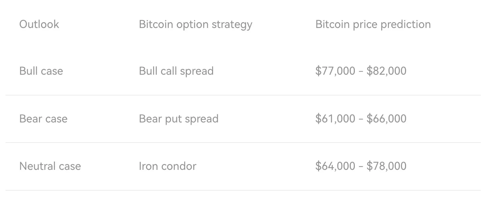The width and height of the screenshot is (489, 206).
Task: Click the $66,000 upper bear price
Action: pos(387,119)
